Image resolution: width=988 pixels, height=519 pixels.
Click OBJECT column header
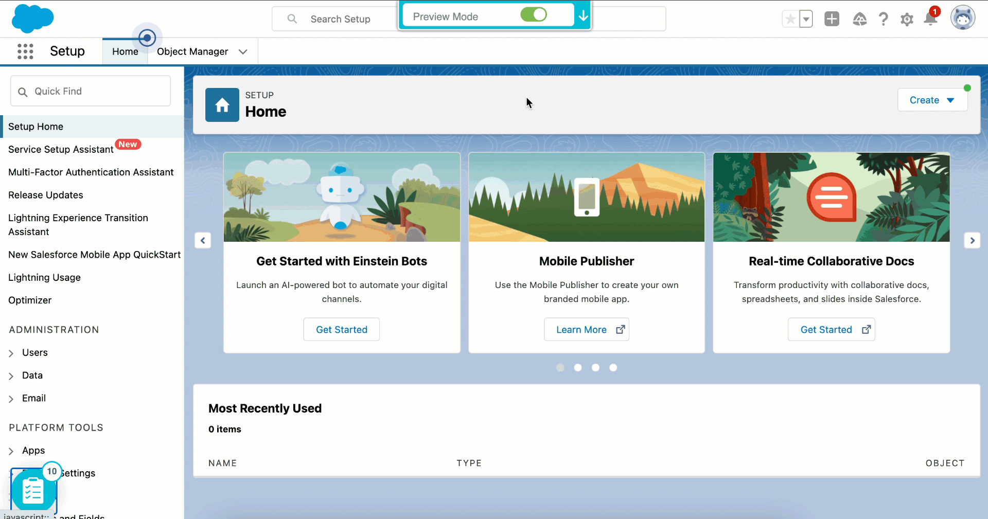coord(945,463)
